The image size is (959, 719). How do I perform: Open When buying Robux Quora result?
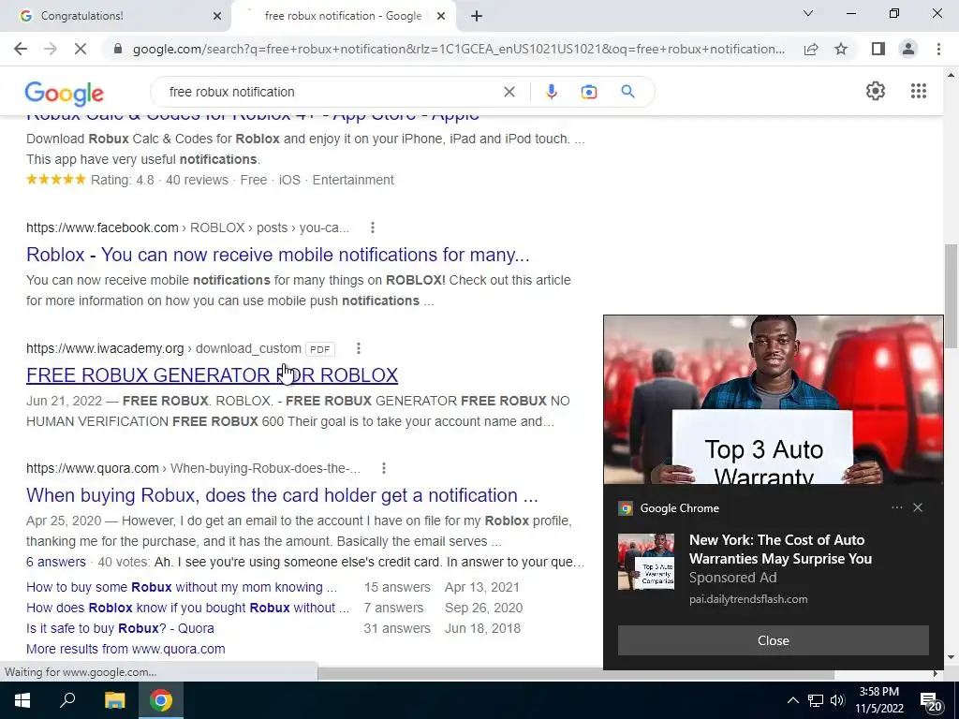point(282,494)
